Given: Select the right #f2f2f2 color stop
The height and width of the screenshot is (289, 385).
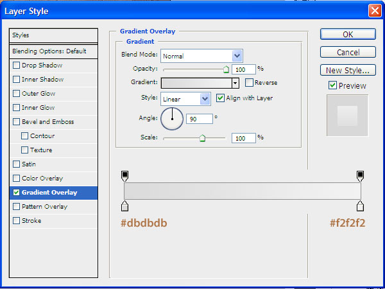Looking at the screenshot, I should [x=361, y=206].
